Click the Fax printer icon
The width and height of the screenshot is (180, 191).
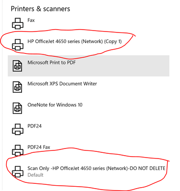pyautogui.click(x=18, y=23)
